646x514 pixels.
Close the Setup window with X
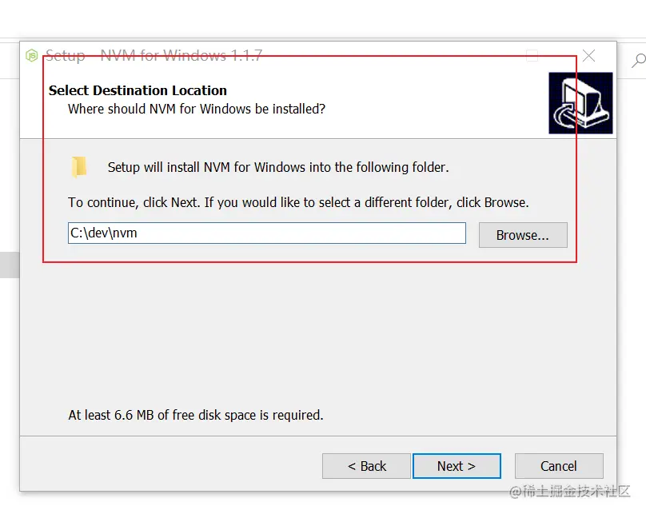pyautogui.click(x=588, y=55)
